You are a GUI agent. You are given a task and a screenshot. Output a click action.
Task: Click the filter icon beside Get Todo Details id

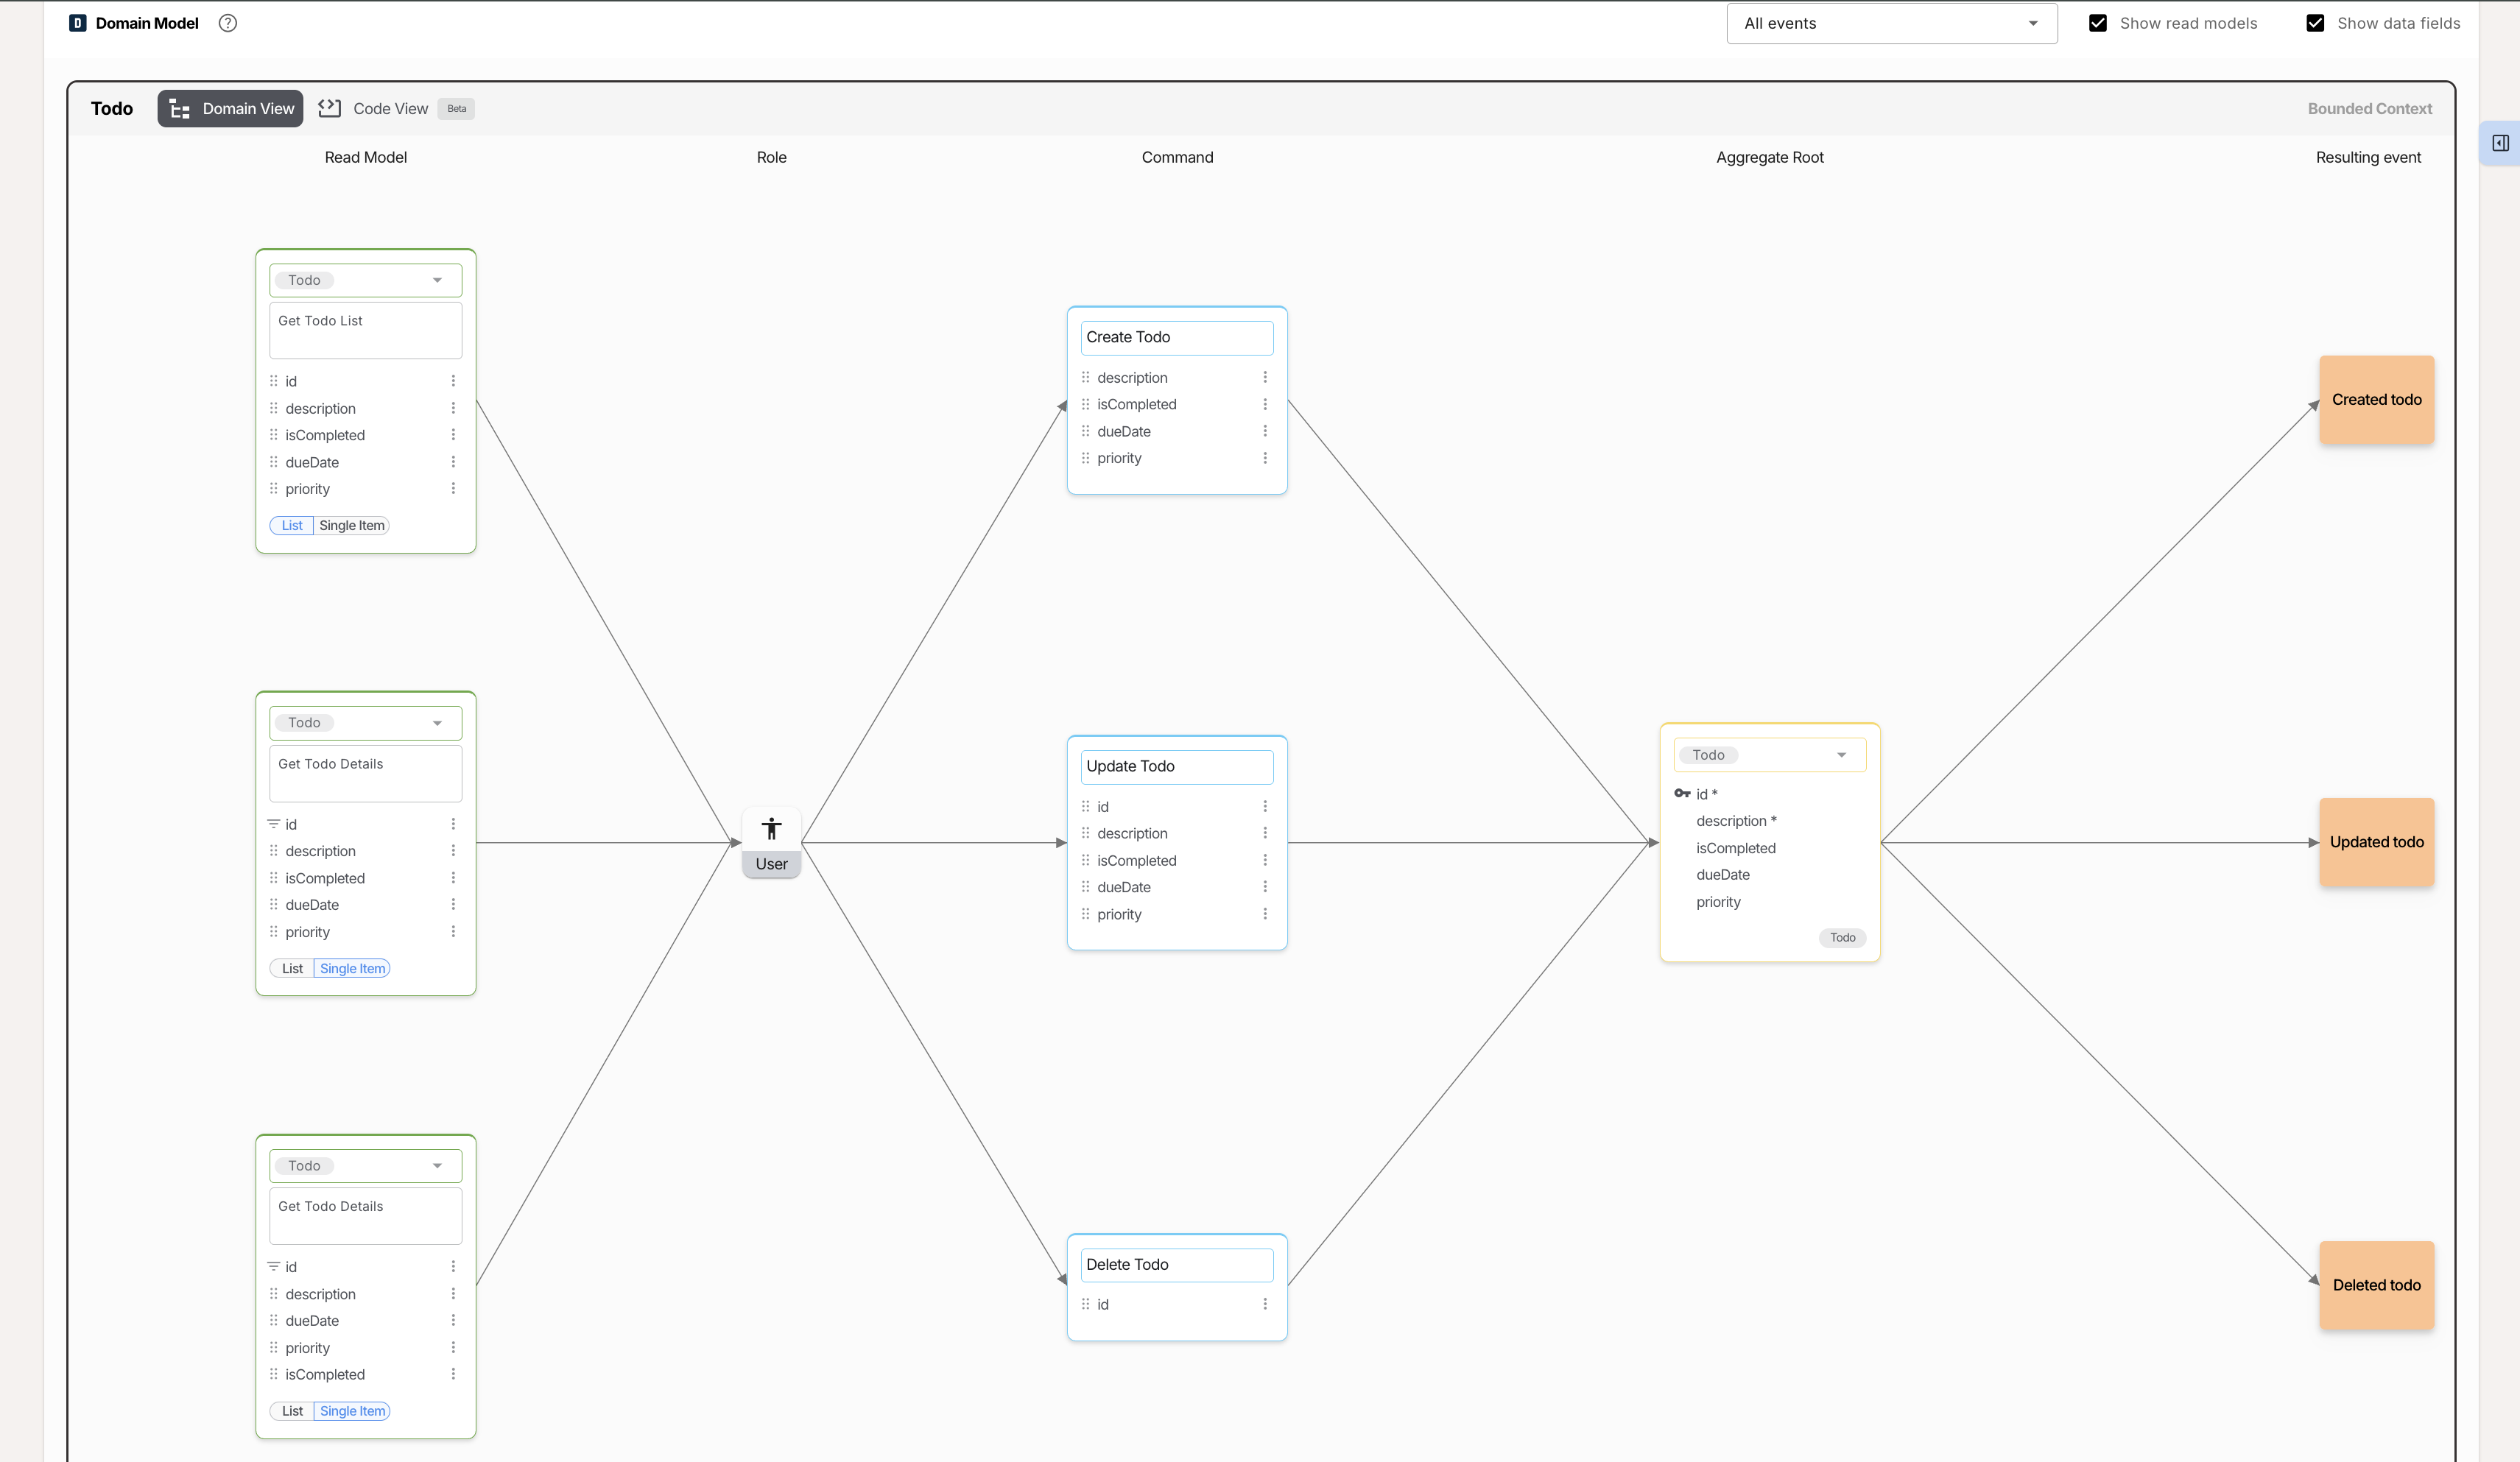tap(273, 824)
